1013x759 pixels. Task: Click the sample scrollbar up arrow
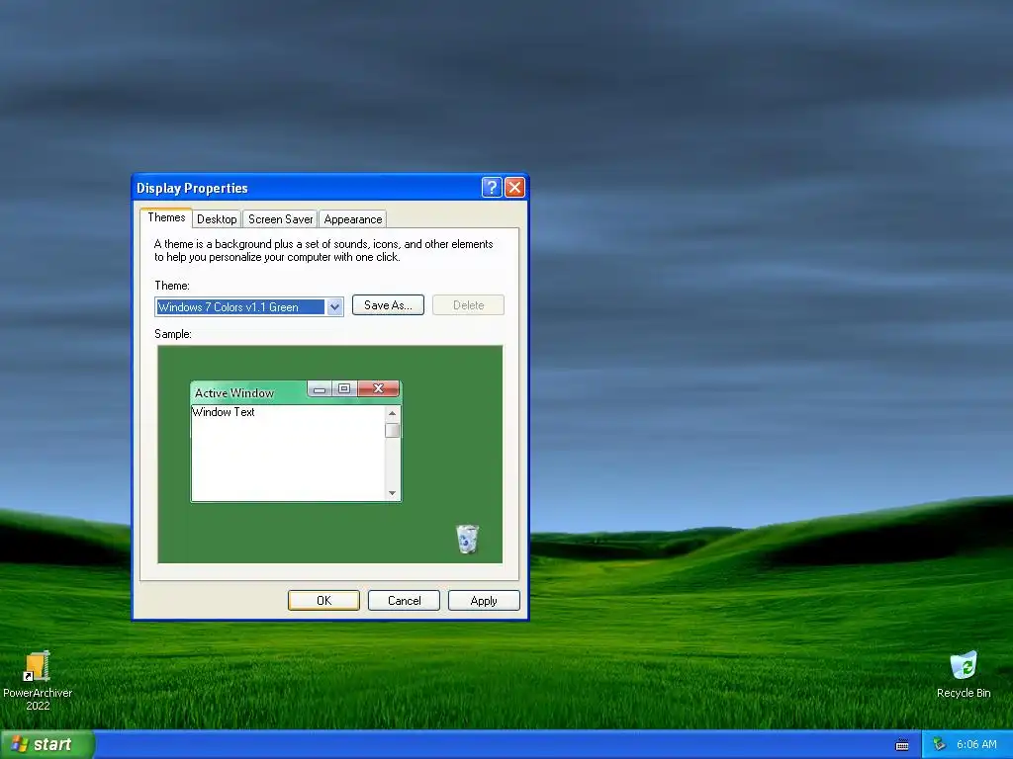click(x=392, y=413)
